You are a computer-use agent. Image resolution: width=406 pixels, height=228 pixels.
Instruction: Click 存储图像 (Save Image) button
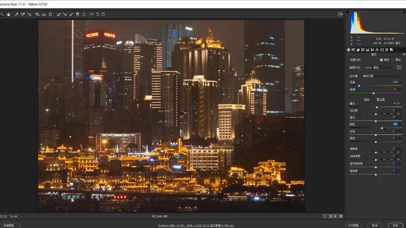(10, 226)
